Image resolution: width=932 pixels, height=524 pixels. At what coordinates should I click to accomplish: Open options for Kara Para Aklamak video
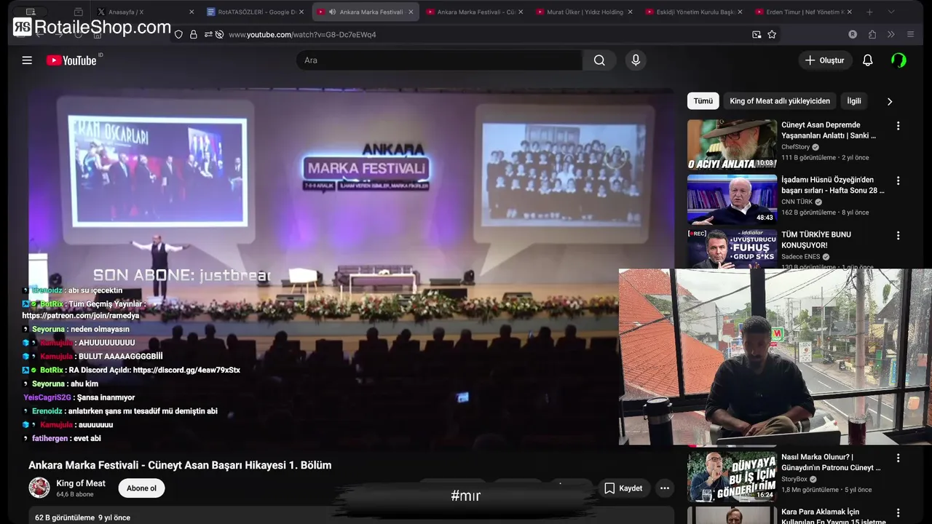(898, 513)
